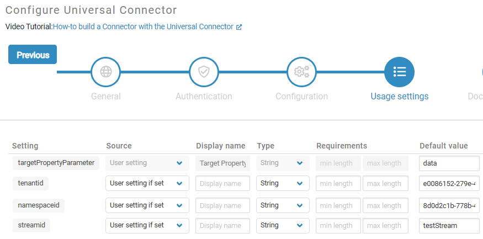Click Display name field for tenantid

tap(222, 183)
